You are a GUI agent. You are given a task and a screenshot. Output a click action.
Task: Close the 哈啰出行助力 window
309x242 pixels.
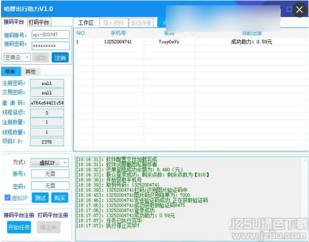299,10
